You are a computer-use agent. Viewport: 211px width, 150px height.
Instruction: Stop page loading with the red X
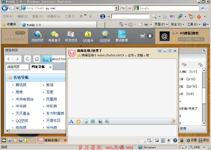(130, 8)
